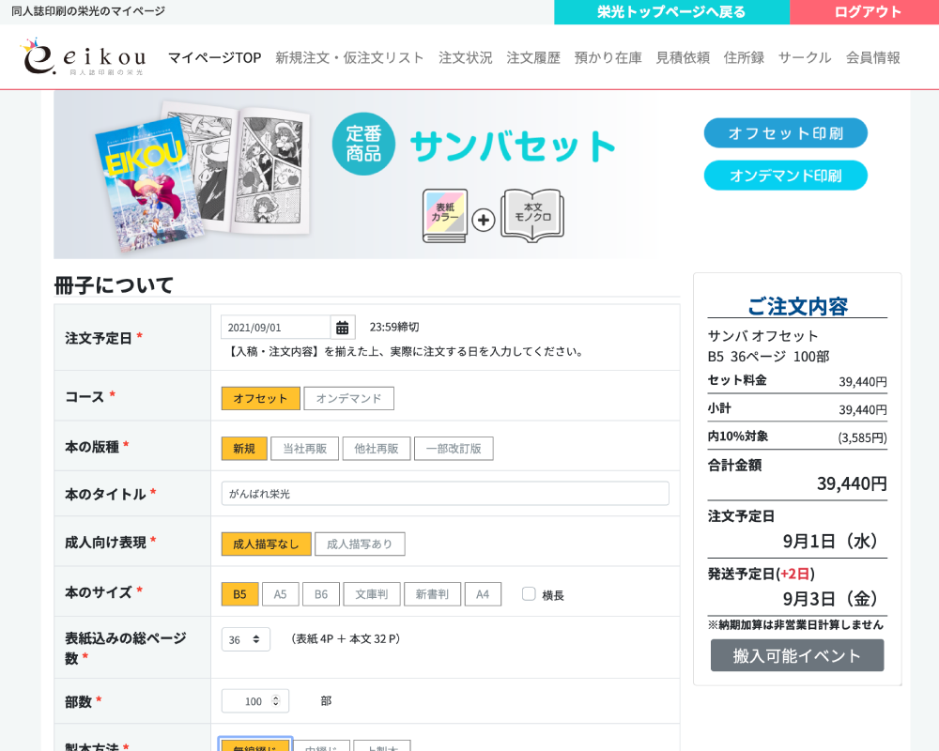Click 栄光トップページへ戻る link
Image resolution: width=939 pixels, height=751 pixels.
pos(671,12)
